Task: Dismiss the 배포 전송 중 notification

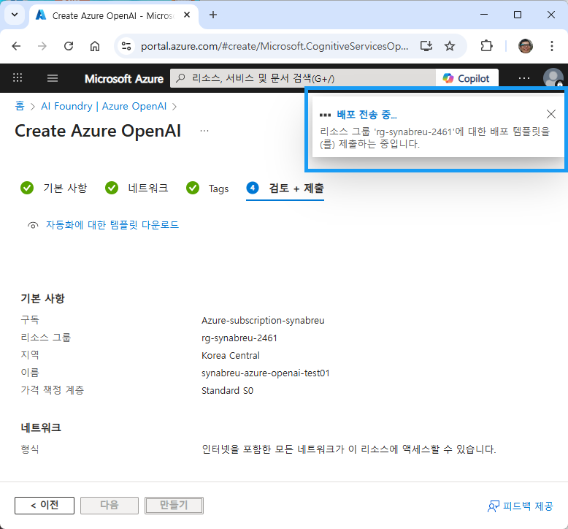Action: pos(551,114)
